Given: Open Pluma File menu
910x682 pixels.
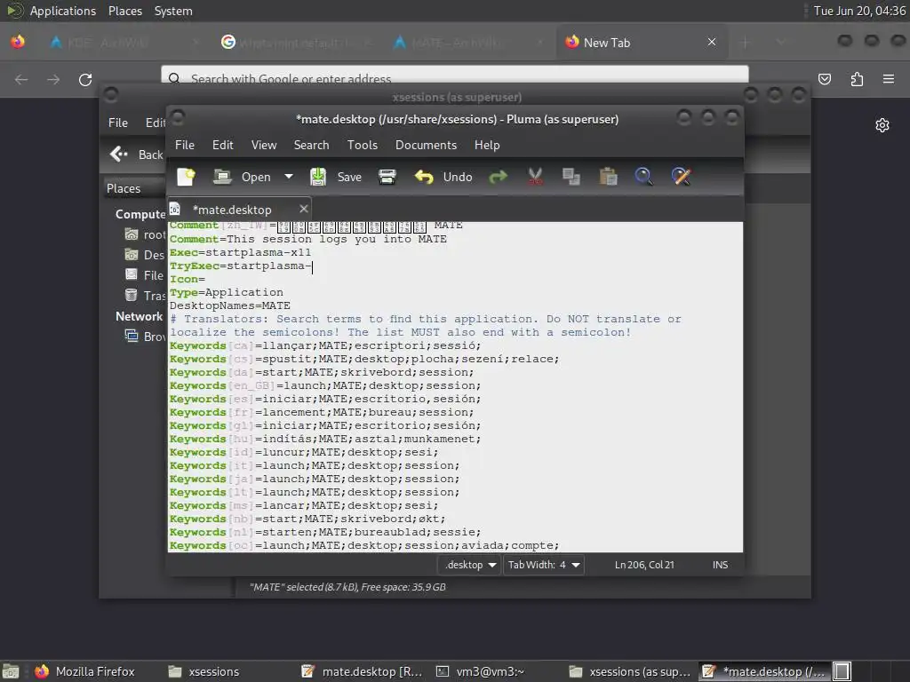Looking at the screenshot, I should coord(185,145).
